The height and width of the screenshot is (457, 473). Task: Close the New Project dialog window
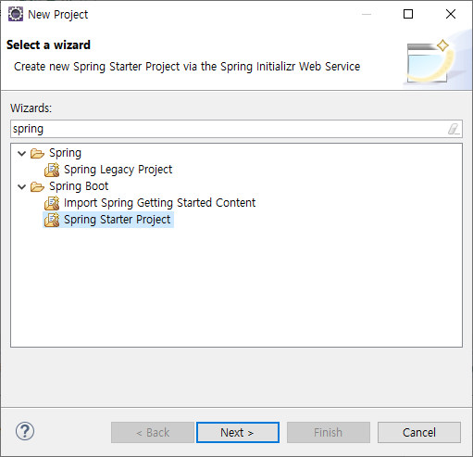click(451, 14)
